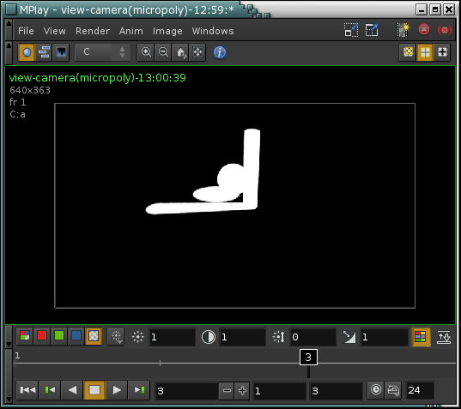Open the Anim menu
Viewport: 461px width, 409px height.
pyautogui.click(x=131, y=31)
